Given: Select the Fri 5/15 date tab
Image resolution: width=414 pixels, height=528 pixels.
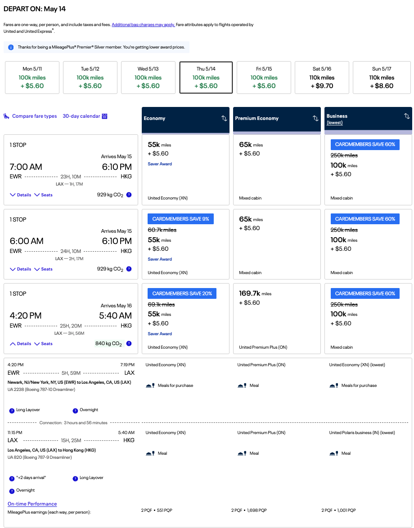Looking at the screenshot, I should point(264,77).
